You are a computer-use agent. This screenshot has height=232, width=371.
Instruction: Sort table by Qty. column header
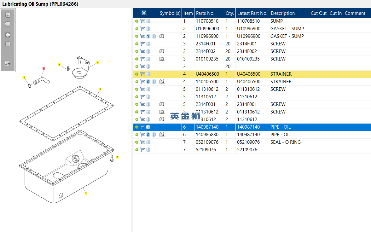[230, 13]
